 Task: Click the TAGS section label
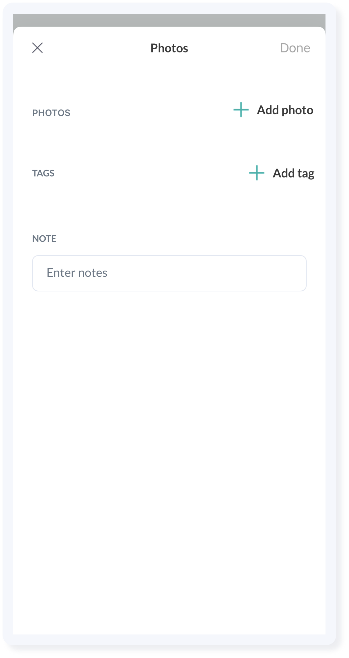click(x=43, y=173)
